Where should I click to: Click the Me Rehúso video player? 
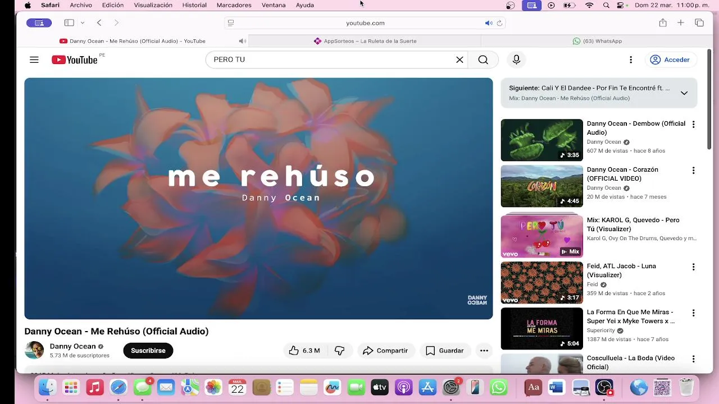click(x=258, y=199)
